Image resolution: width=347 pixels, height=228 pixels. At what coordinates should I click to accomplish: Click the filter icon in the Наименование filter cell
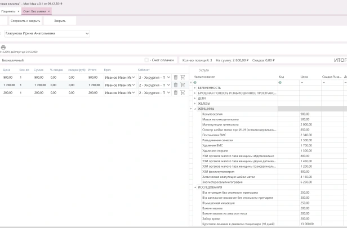(x=195, y=82)
